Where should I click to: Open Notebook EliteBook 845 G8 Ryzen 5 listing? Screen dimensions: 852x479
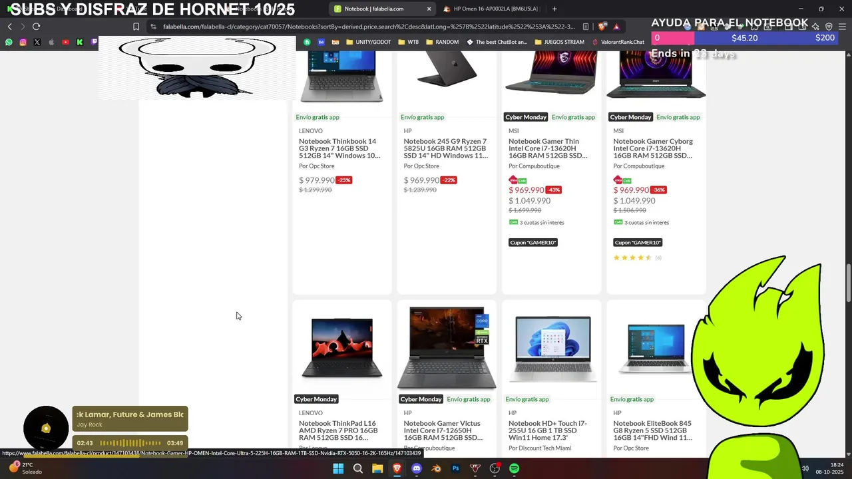point(652,430)
